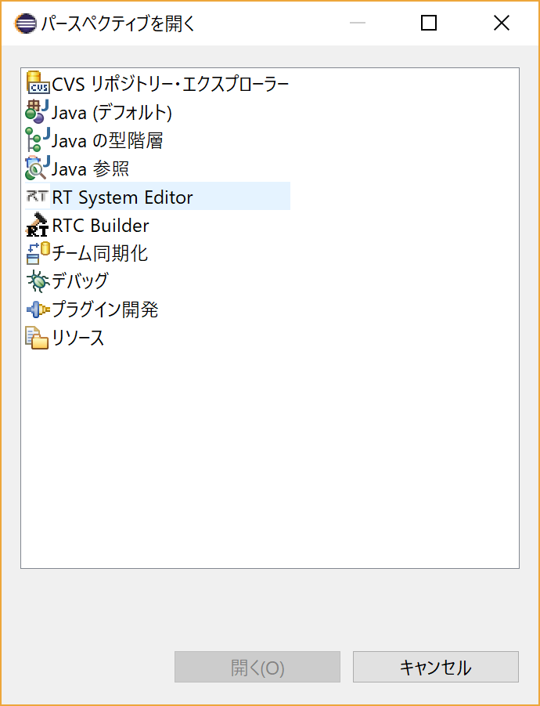Click the キャンセル button
Image resolution: width=540 pixels, height=706 pixels.
tap(436, 667)
